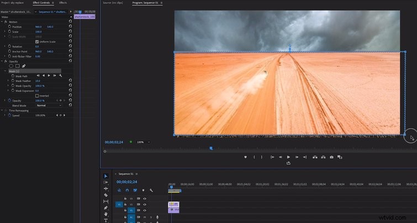Toggle animation stopwatch for Position
Viewport: 417px width, 223px height.
tap(9, 26)
